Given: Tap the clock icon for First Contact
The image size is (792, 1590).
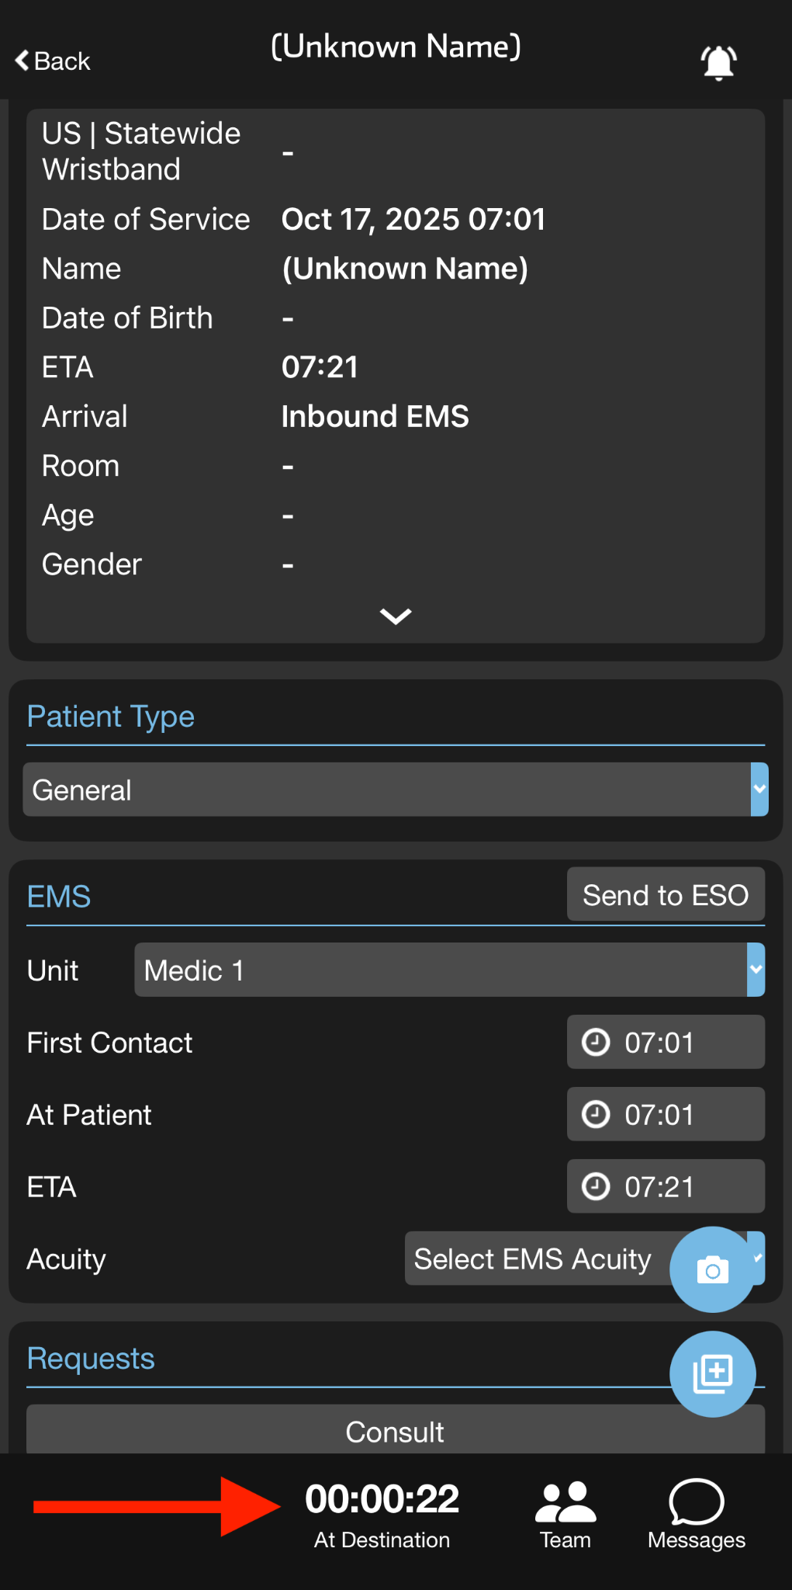Looking at the screenshot, I should [x=596, y=1043].
